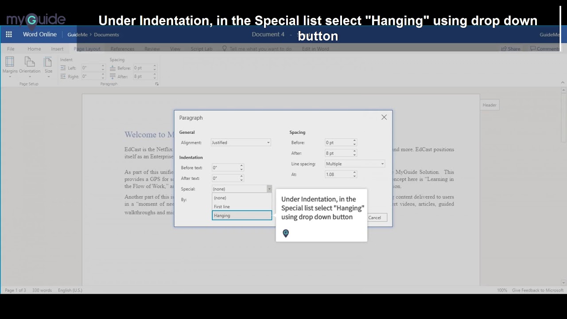Click the Left indent icon in ribbon
The image size is (567, 319).
click(x=63, y=68)
